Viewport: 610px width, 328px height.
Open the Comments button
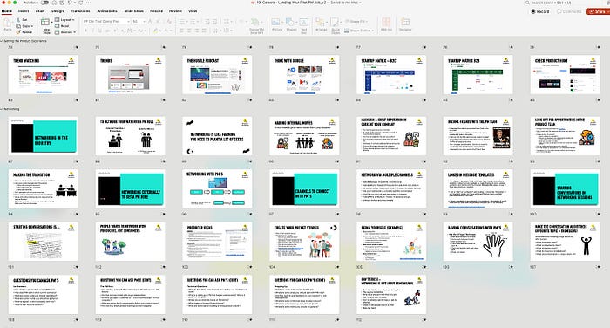[569, 11]
